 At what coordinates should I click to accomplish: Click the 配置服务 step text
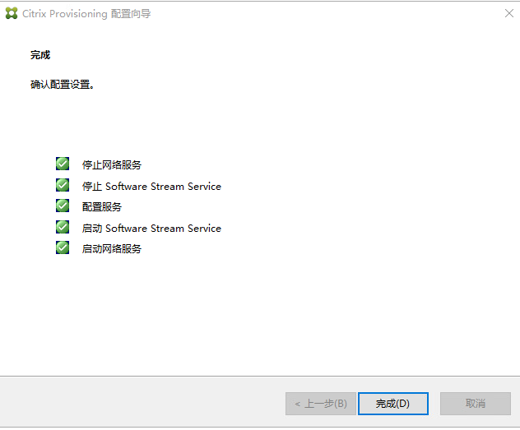[x=102, y=207]
